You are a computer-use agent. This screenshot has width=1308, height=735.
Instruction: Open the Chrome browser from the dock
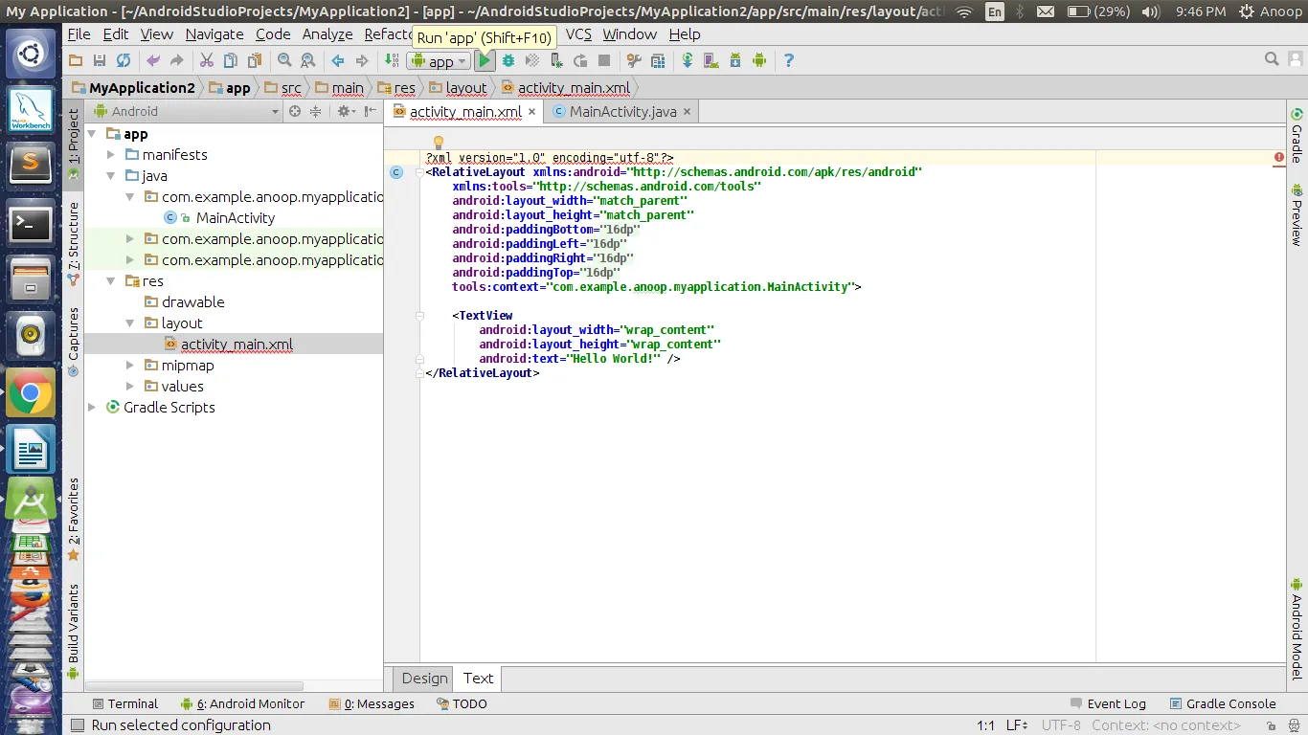click(x=31, y=392)
